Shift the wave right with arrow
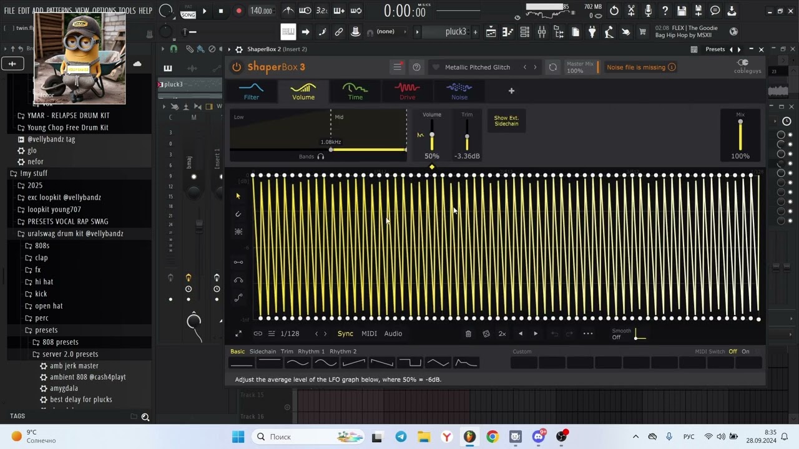This screenshot has height=449, width=799. (x=536, y=334)
